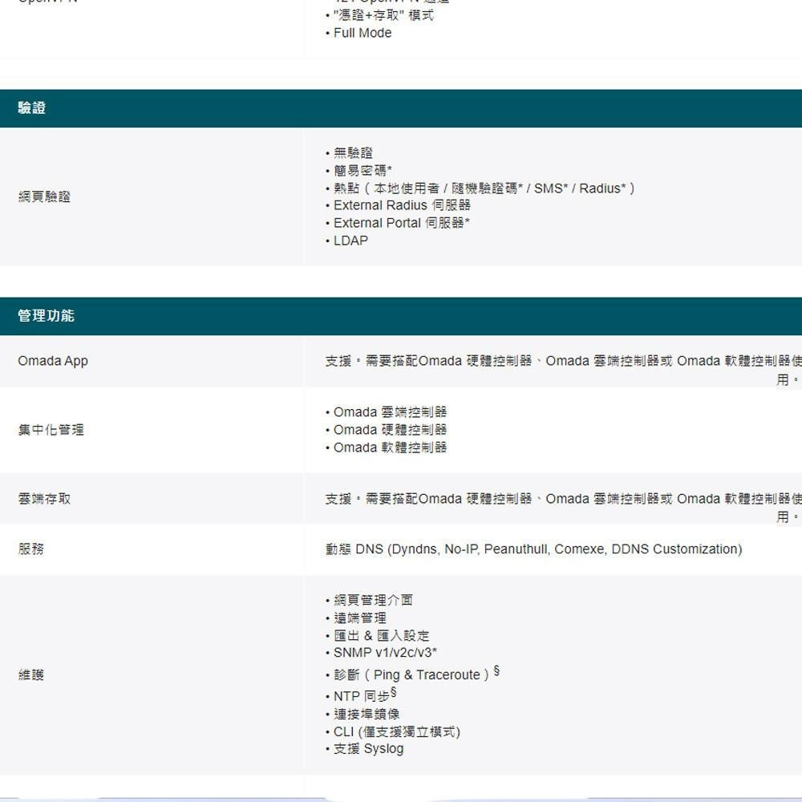Click the Omada App row label
This screenshot has height=802, width=802.
pyautogui.click(x=53, y=361)
